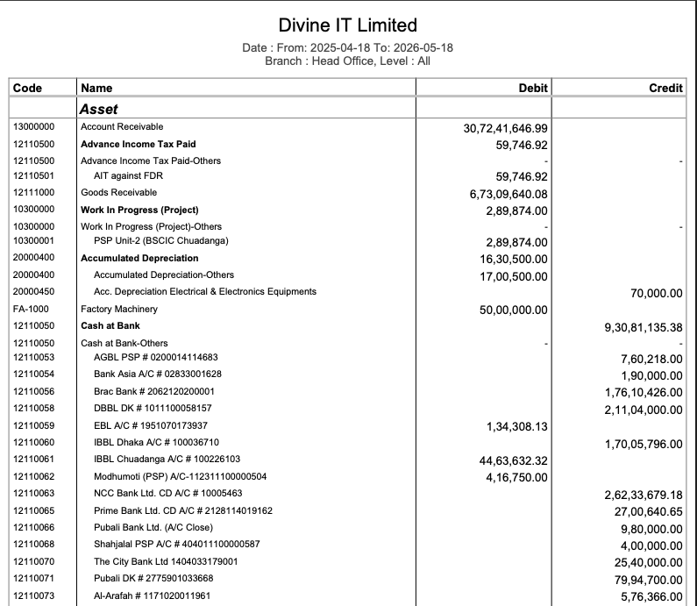Select debit amount 1,34,308.13

click(517, 427)
